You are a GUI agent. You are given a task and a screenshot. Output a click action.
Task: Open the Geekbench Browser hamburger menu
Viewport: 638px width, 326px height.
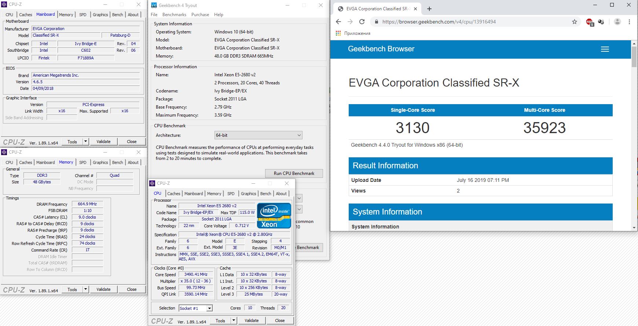[x=605, y=49]
